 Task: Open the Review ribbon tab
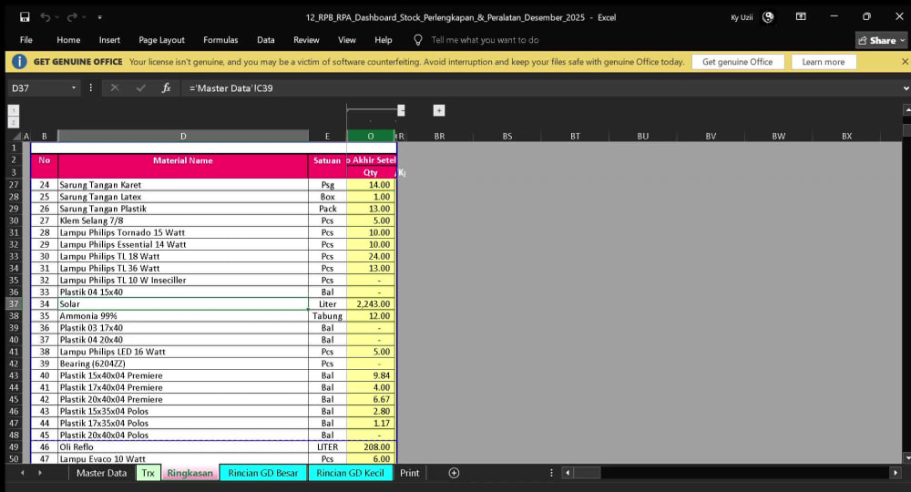pos(306,40)
